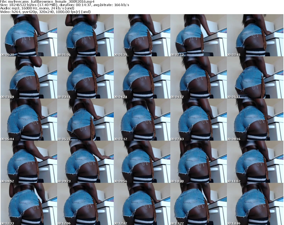Viewport: 284px width, 225px height.
Task: Select the thumbnail stamped 00:00:35
Action: coord(29,35)
